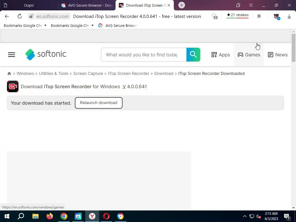Open the Apps section
Image resolution: width=296 pixels, height=222 pixels.
coord(221,55)
